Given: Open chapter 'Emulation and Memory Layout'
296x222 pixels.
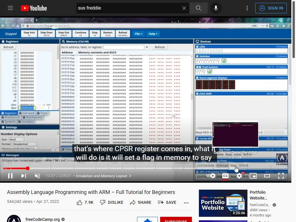Looking at the screenshot, I should tap(103, 176).
